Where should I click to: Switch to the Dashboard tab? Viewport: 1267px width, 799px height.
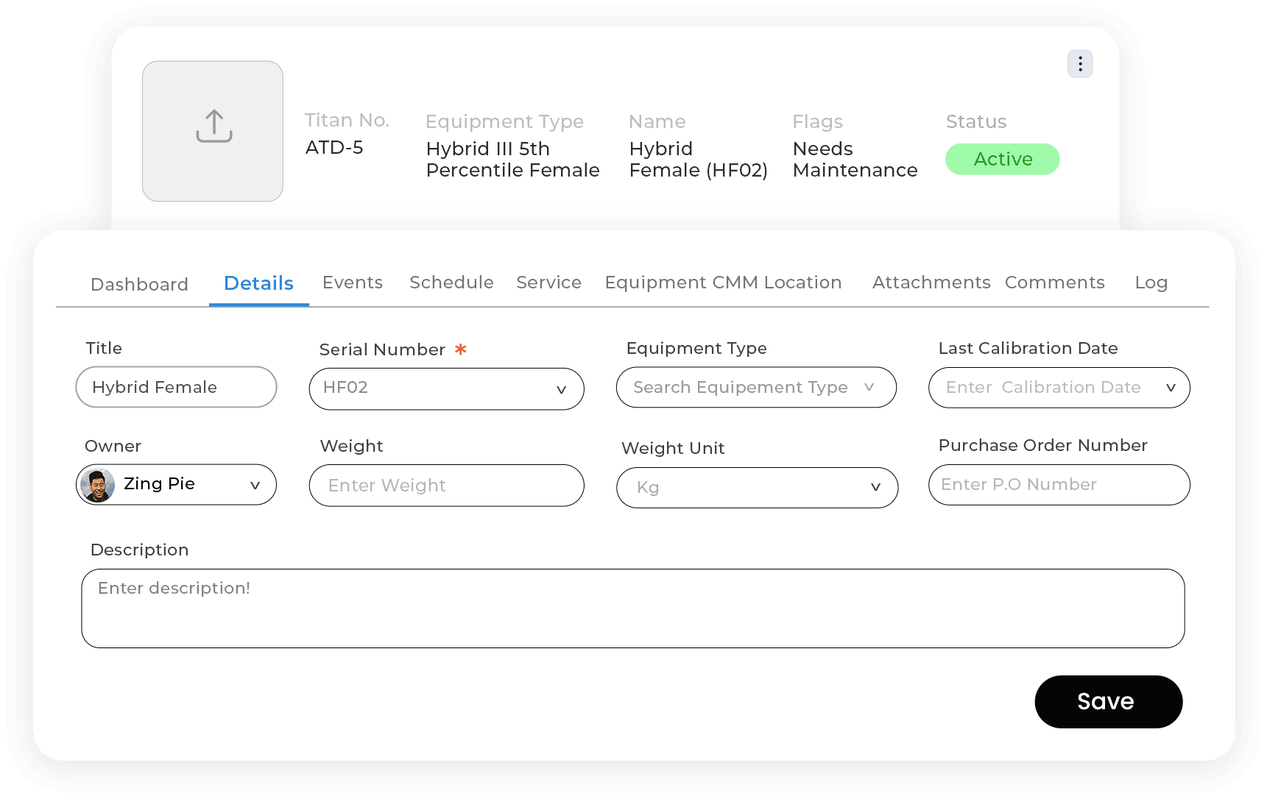point(139,285)
